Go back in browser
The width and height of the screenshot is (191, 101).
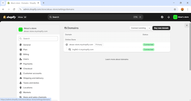3,9
